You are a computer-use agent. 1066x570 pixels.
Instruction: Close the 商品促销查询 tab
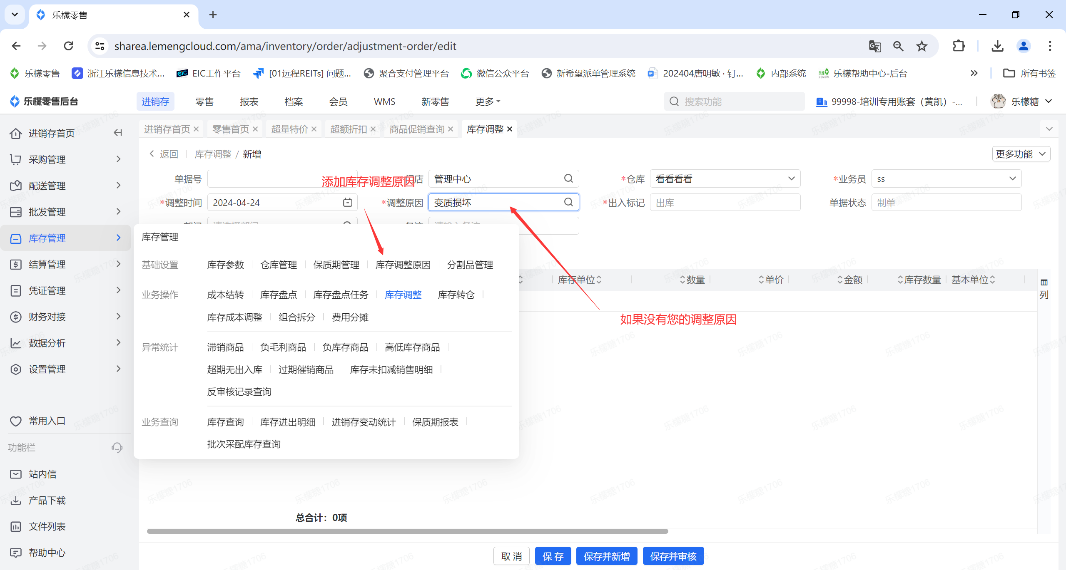click(451, 129)
